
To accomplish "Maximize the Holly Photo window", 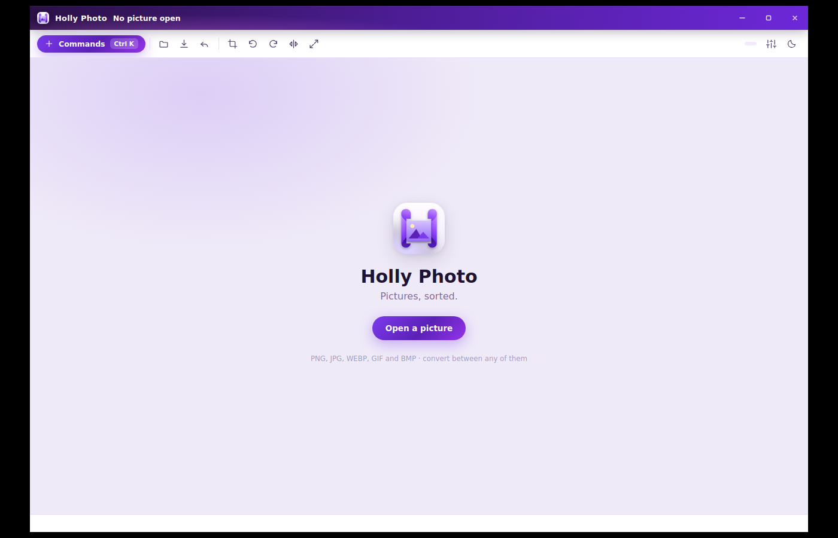I will [x=769, y=18].
